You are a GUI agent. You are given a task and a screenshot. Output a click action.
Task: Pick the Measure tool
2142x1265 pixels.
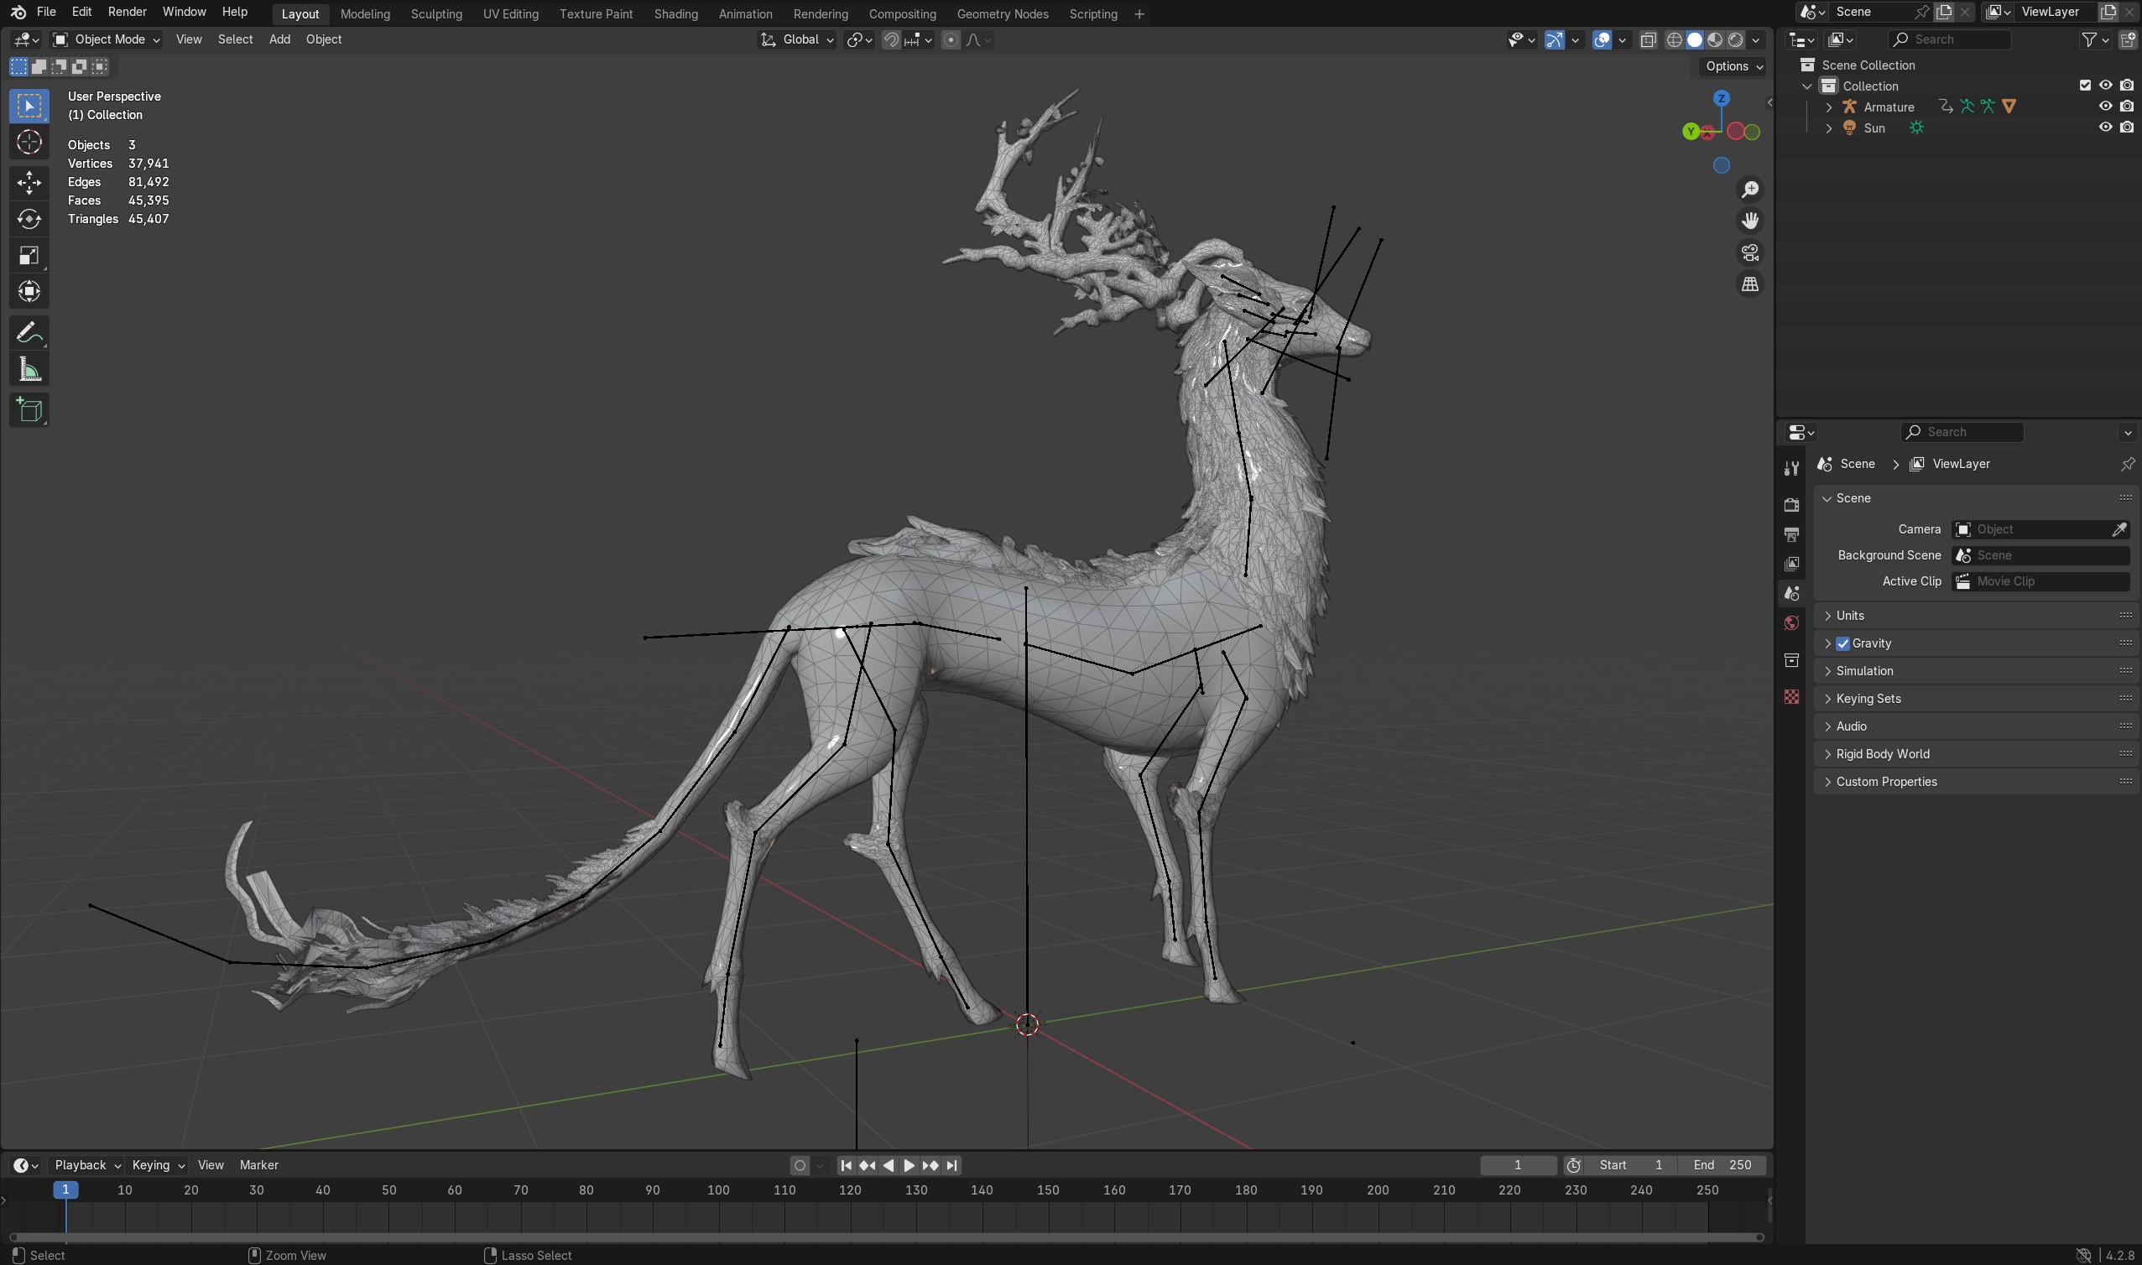click(x=29, y=370)
